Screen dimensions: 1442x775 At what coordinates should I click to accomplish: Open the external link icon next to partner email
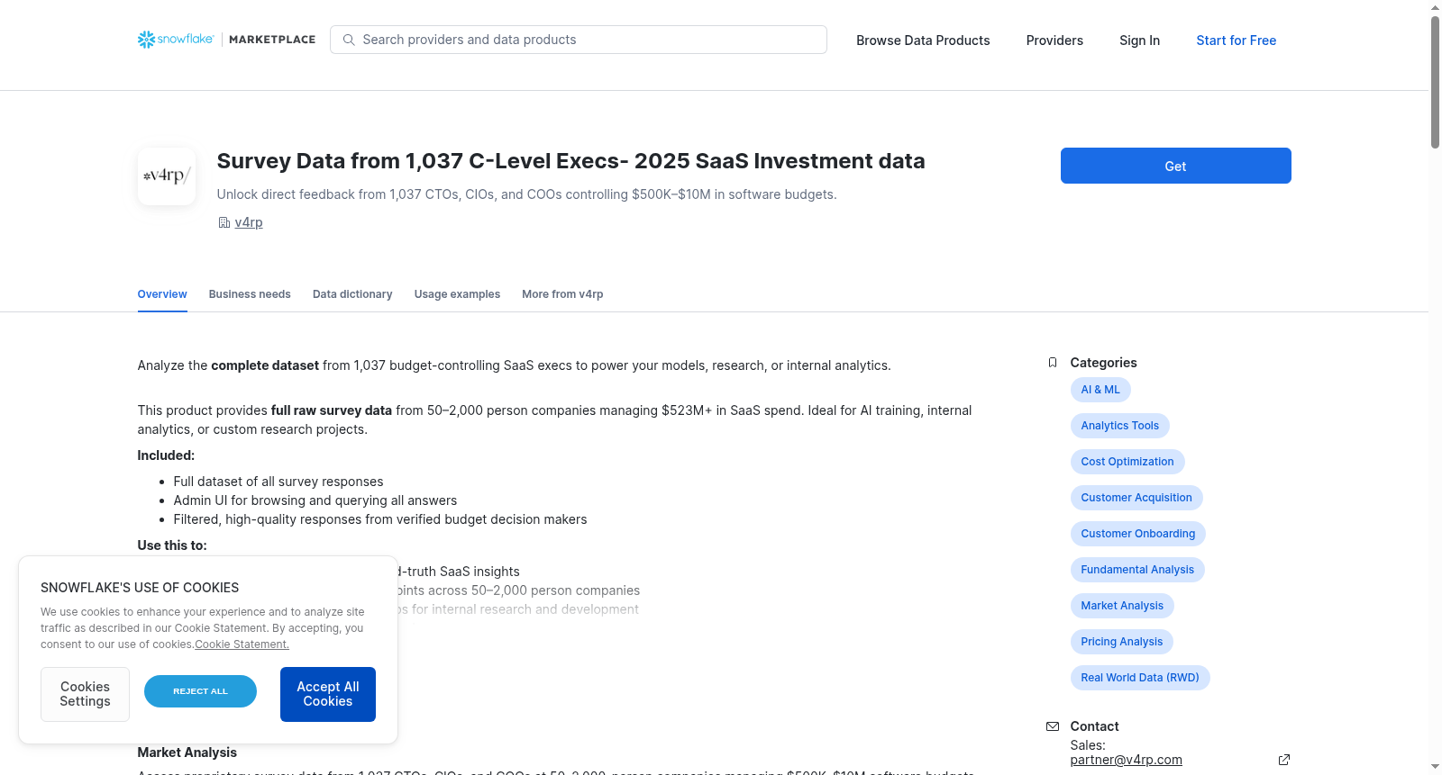1284,760
